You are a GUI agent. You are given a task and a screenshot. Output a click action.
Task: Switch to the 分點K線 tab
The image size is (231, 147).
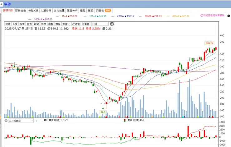click(x=33, y=11)
